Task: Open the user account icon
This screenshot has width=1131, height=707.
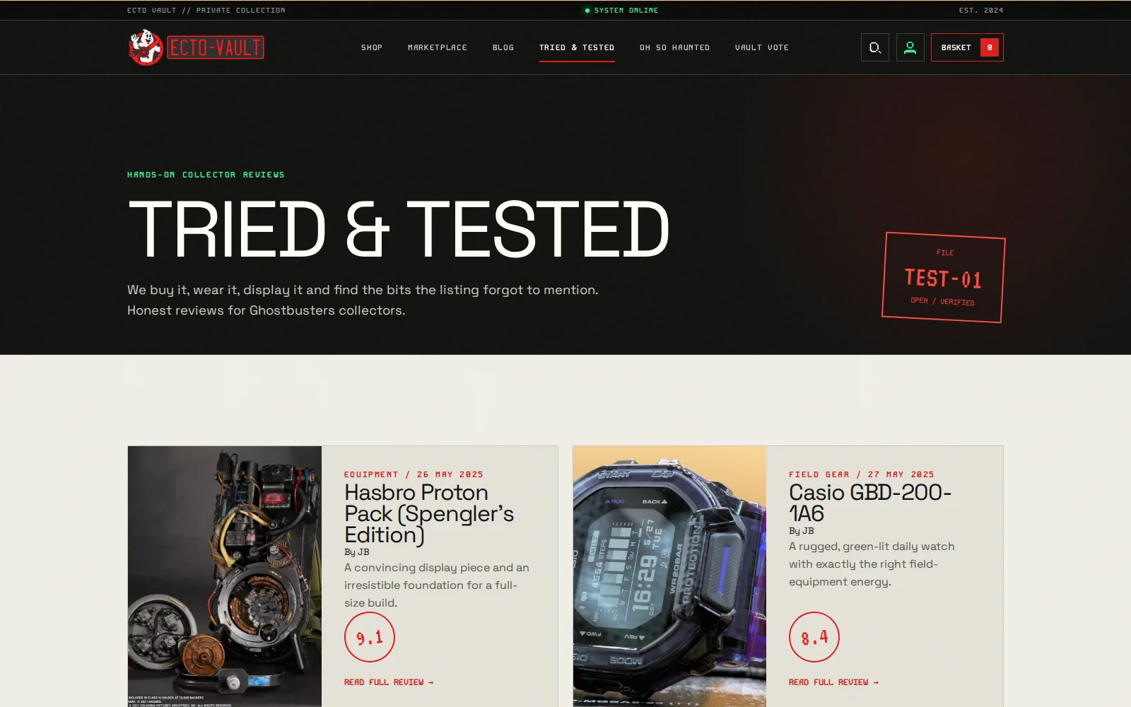Action: pyautogui.click(x=910, y=47)
